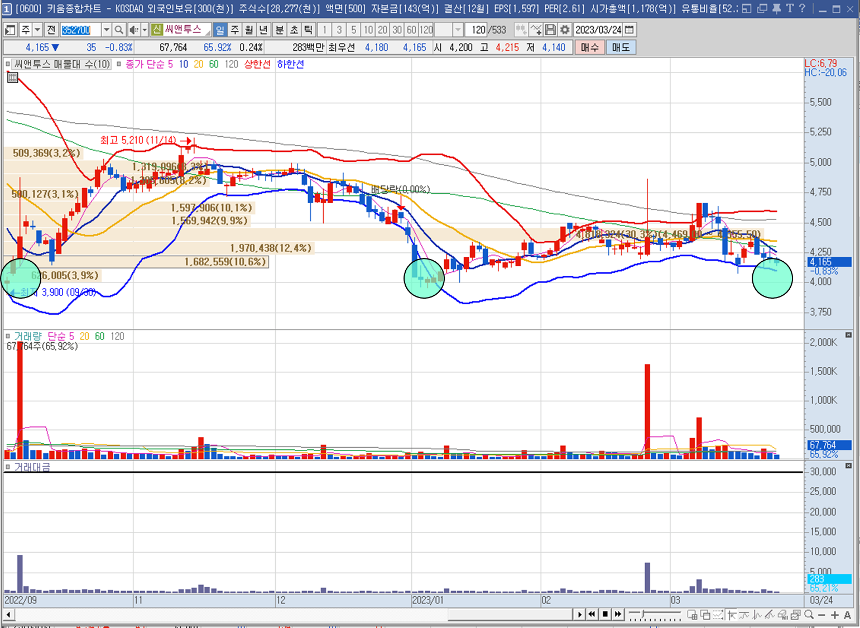Click the 매도 sell button
This screenshot has width=860, height=628.
621,47
